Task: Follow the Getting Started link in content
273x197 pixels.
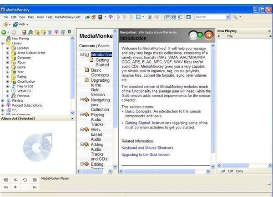Action: (x=138, y=123)
